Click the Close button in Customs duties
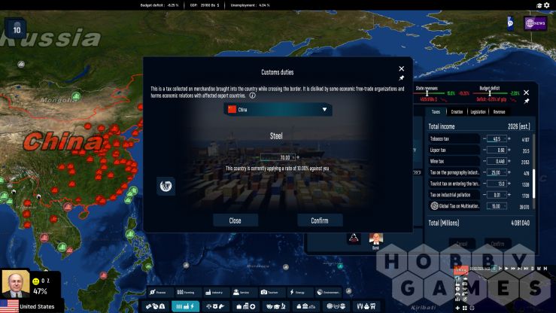 (235, 220)
